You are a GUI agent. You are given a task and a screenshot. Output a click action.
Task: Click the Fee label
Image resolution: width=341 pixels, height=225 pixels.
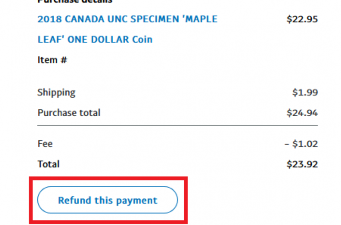point(45,144)
